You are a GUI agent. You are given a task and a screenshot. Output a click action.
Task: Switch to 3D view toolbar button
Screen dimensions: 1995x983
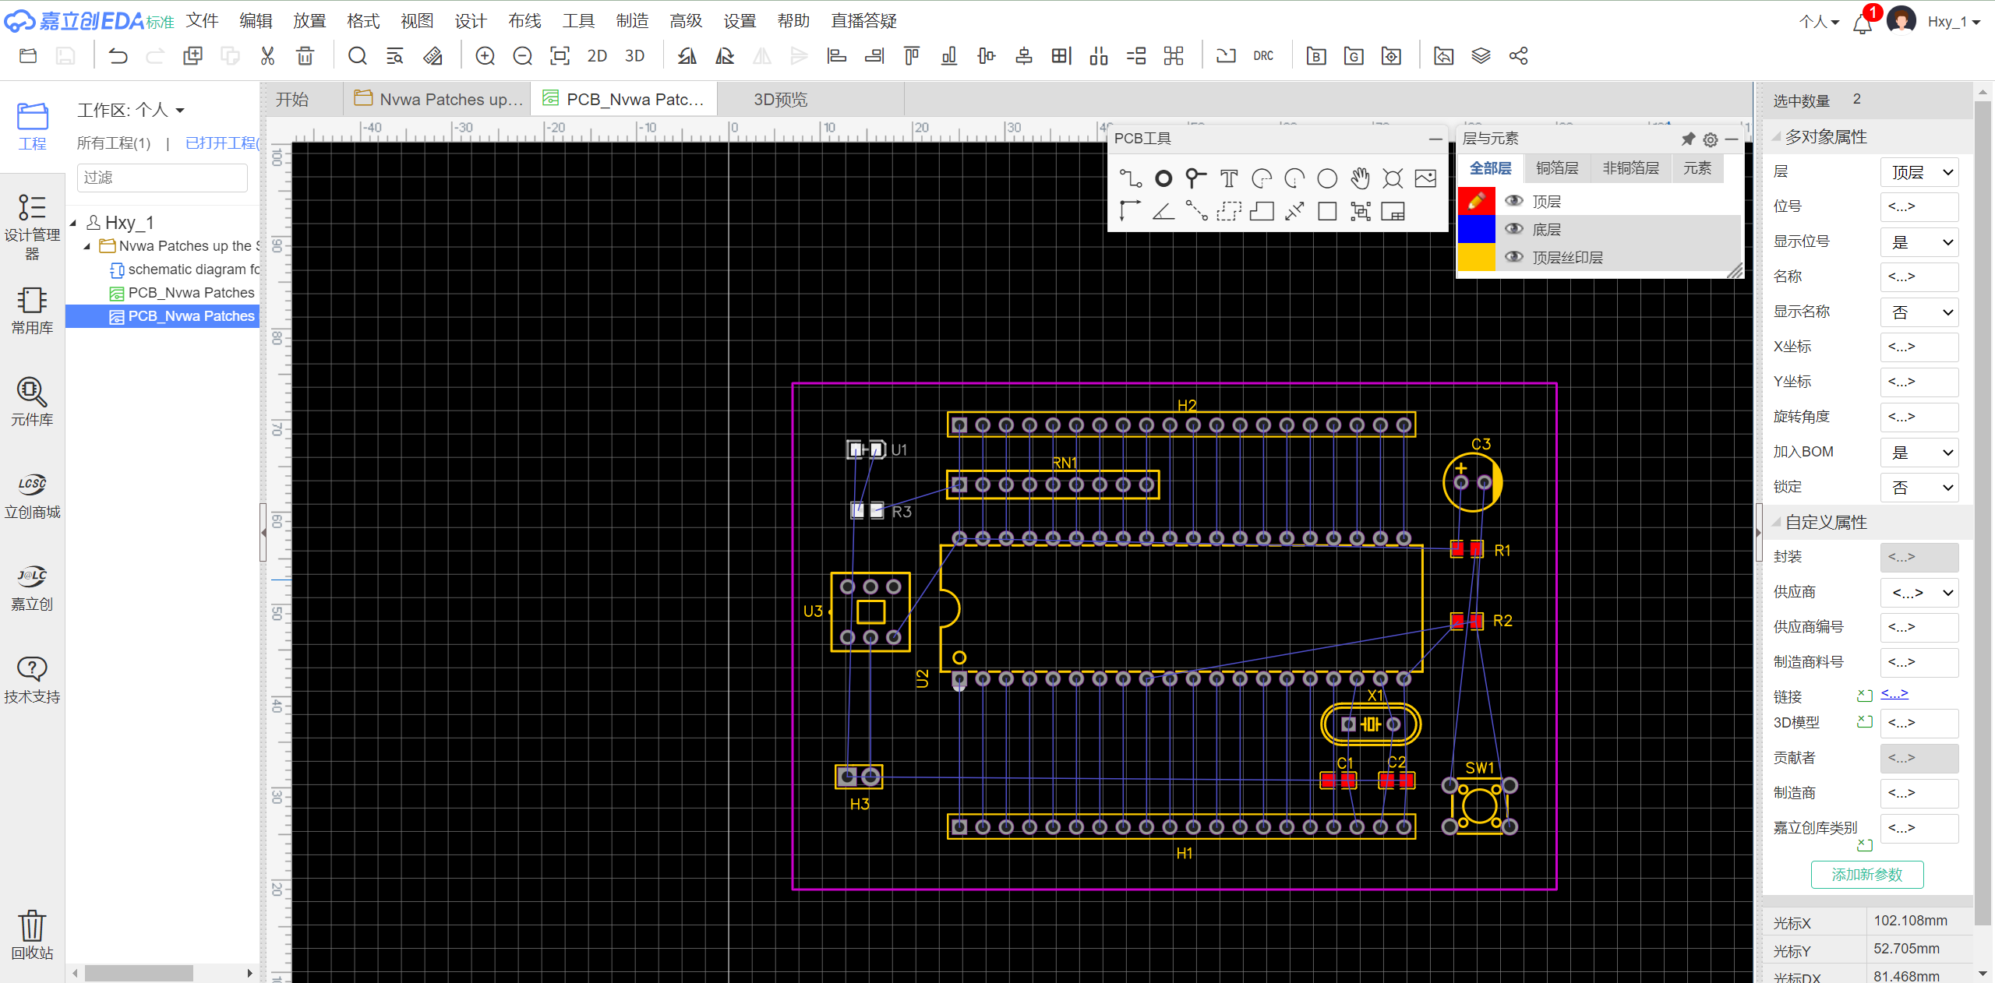[x=634, y=56]
